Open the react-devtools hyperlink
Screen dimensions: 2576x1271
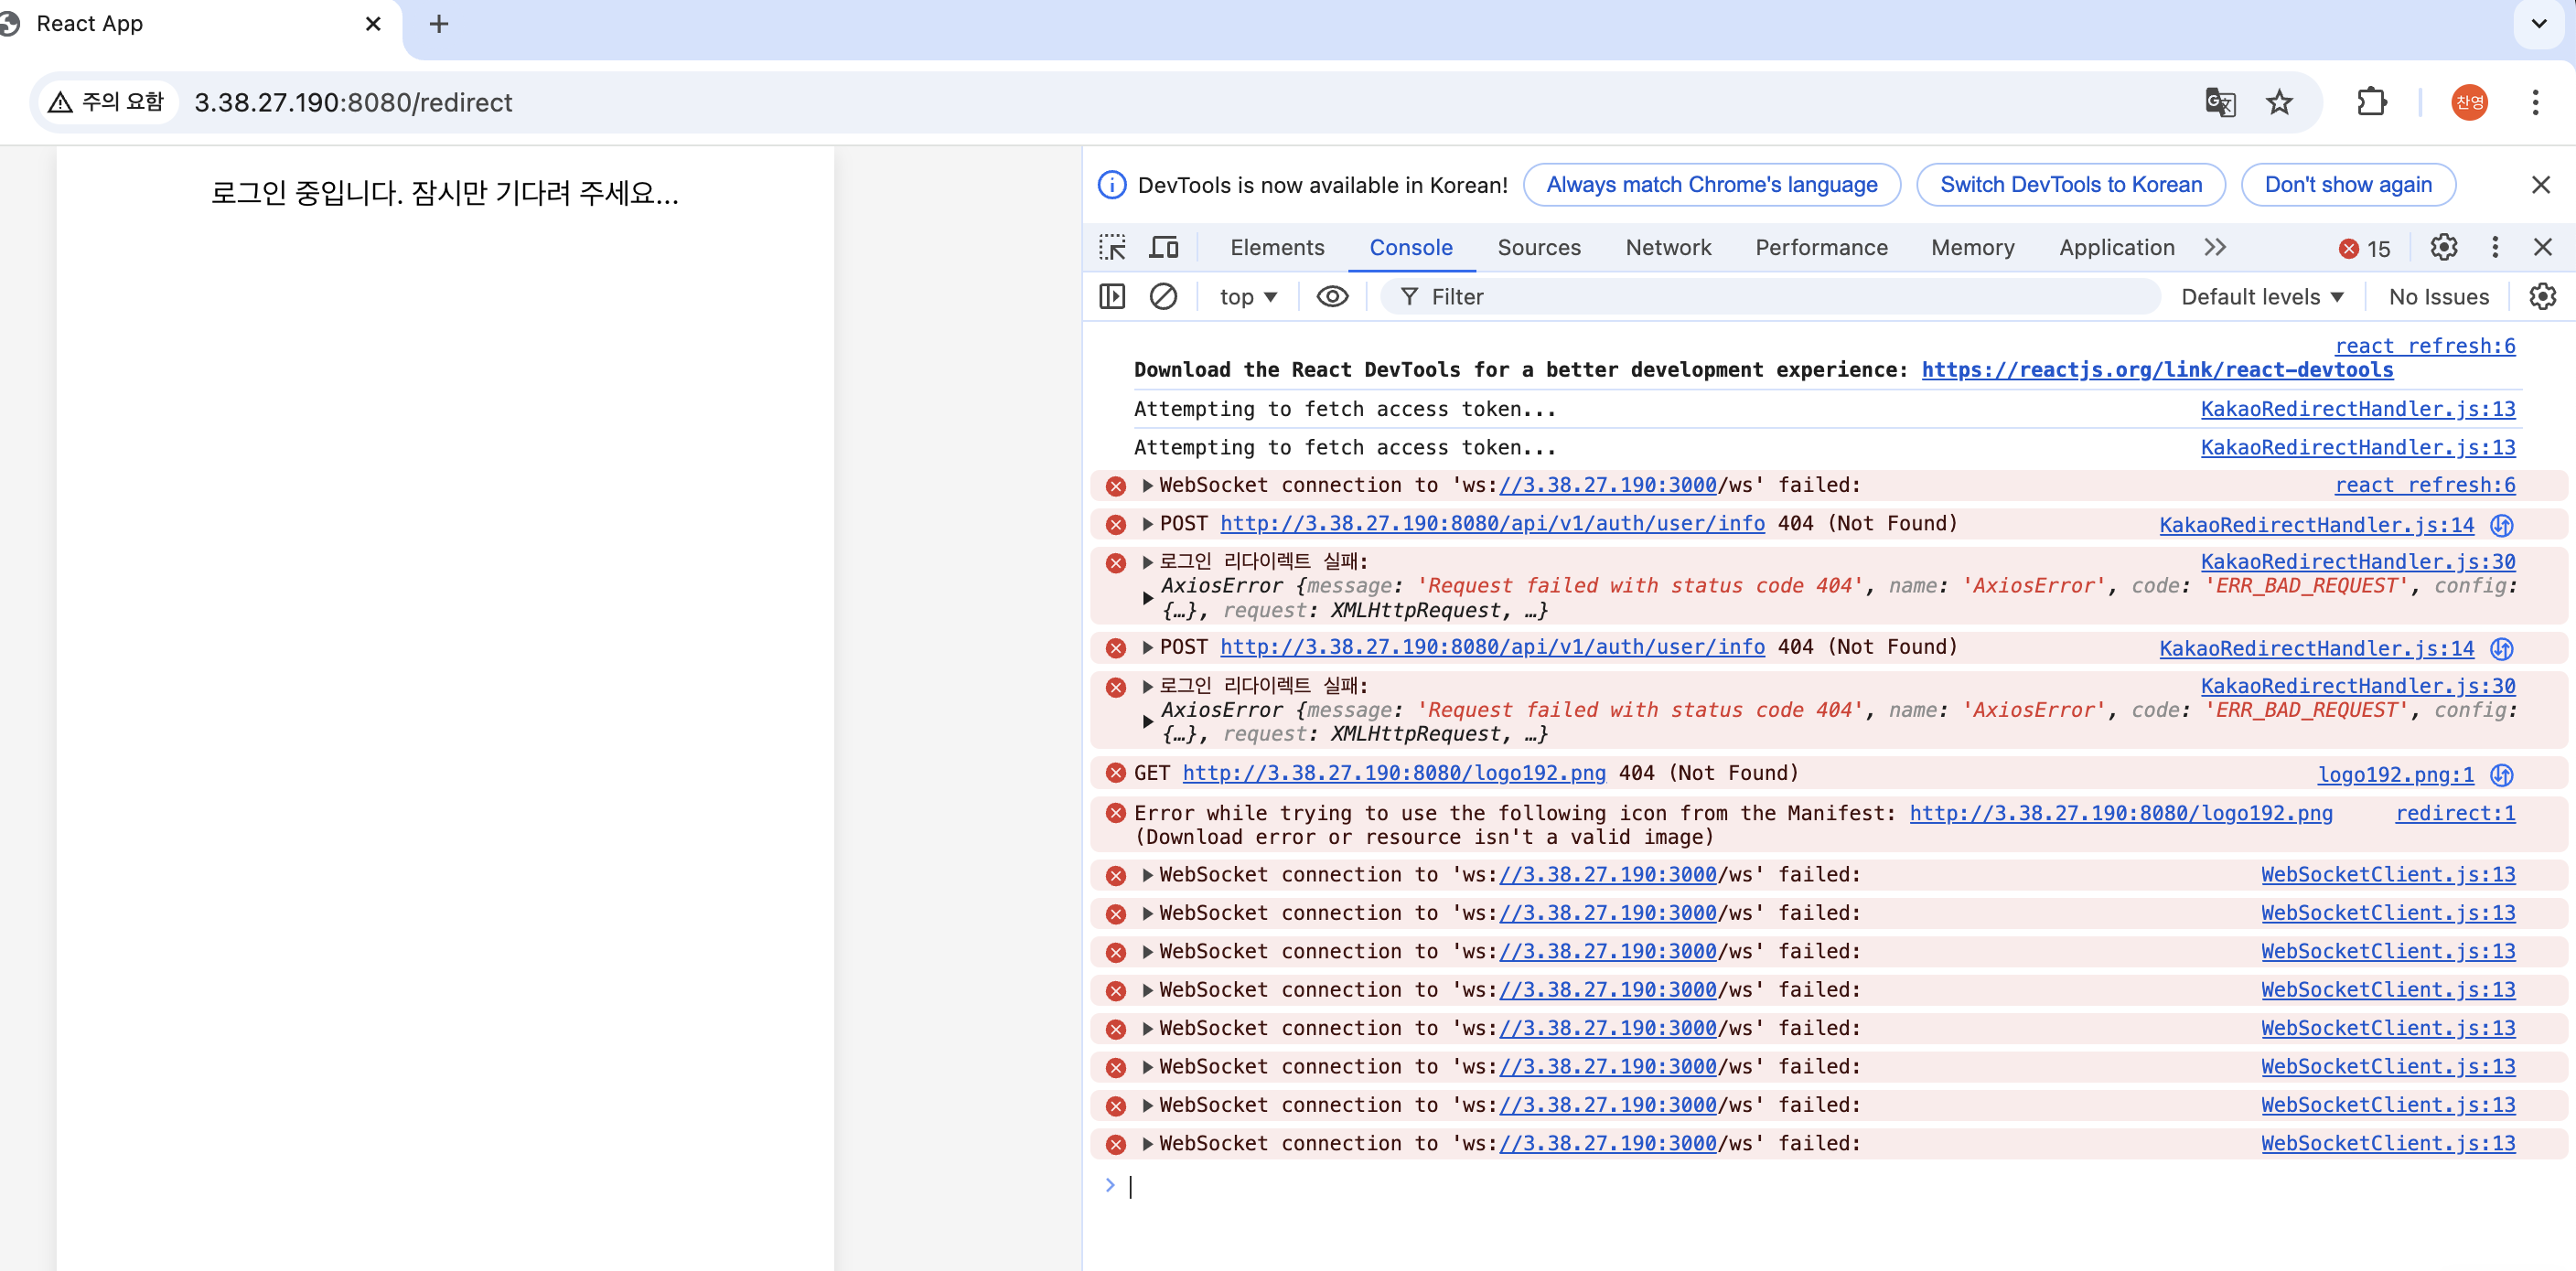[x=2157, y=369]
